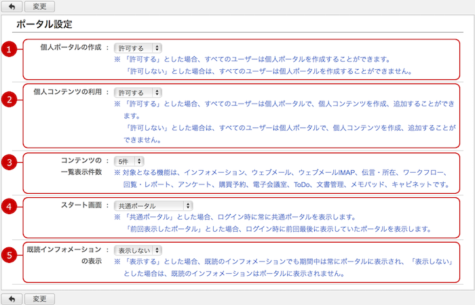
Task: Click note 既読のインフォメーションはポータルに表示されません
Action: click(x=234, y=274)
